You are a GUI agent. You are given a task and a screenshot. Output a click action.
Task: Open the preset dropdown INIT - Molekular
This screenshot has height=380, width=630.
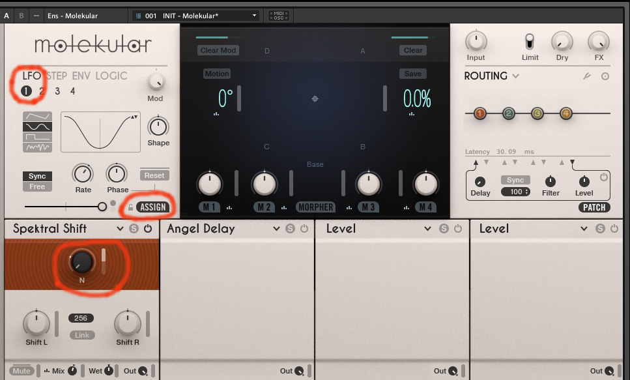pos(195,16)
